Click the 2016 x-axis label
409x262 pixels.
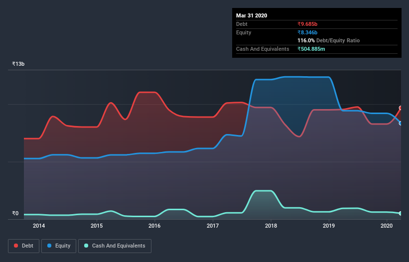pyautogui.click(x=154, y=226)
